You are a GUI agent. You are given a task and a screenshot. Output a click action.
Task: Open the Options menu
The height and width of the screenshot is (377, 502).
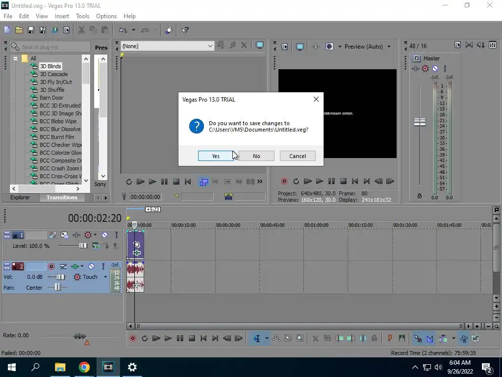tap(106, 16)
